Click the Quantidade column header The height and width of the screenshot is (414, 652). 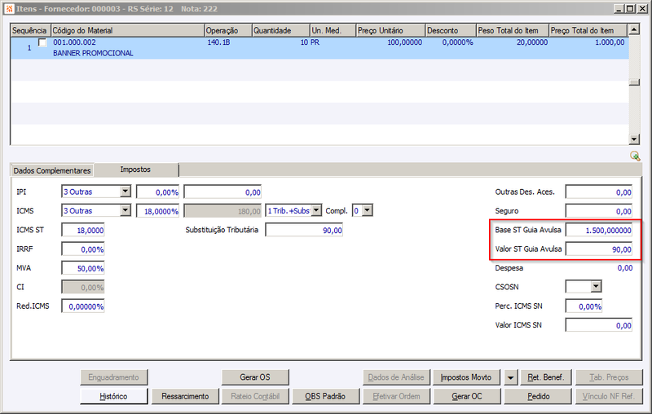tap(281, 30)
